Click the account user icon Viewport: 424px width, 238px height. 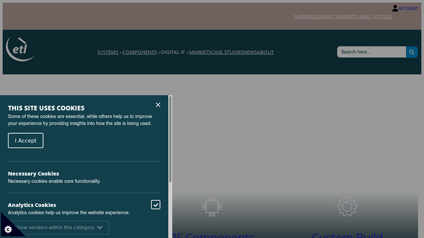tap(395, 8)
